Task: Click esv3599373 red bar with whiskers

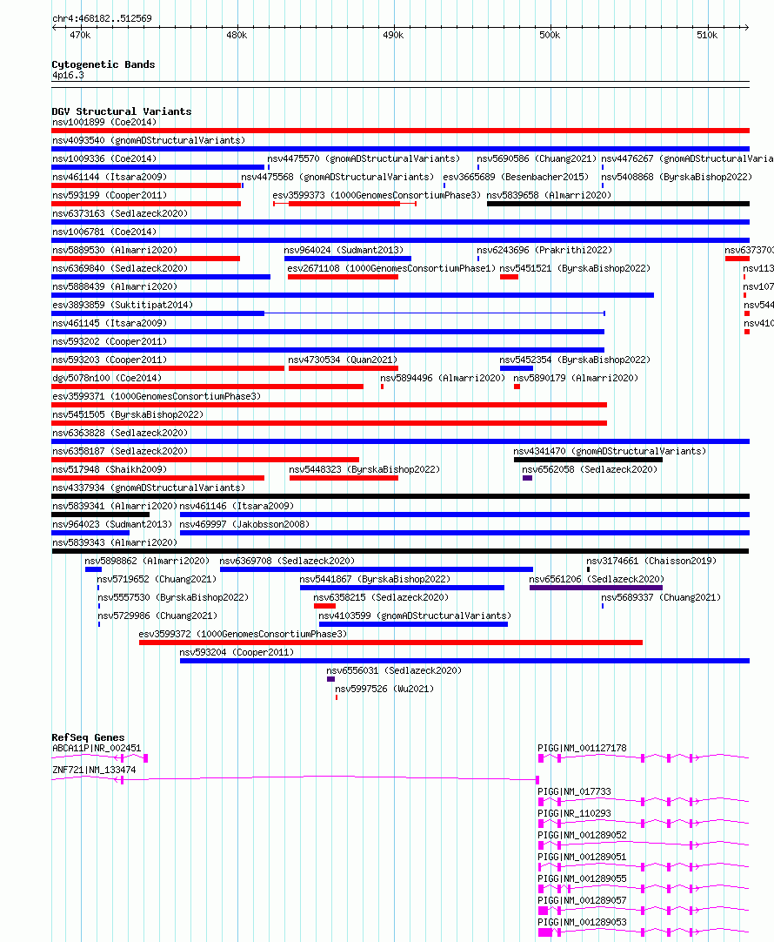Action: 344,204
